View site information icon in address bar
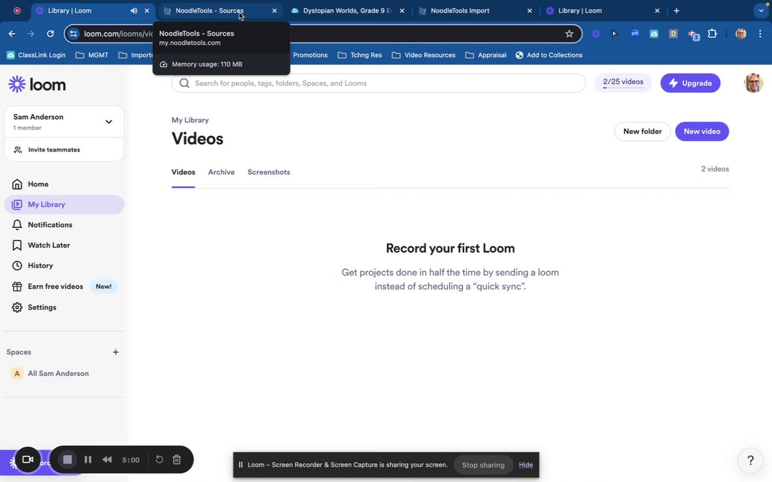772x482 pixels. coord(74,34)
